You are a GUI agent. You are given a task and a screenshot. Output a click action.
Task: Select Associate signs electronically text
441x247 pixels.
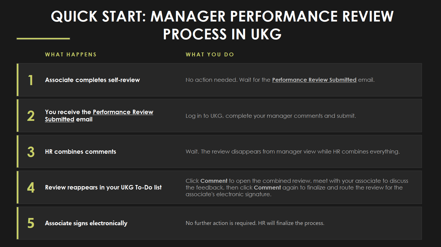point(86,223)
